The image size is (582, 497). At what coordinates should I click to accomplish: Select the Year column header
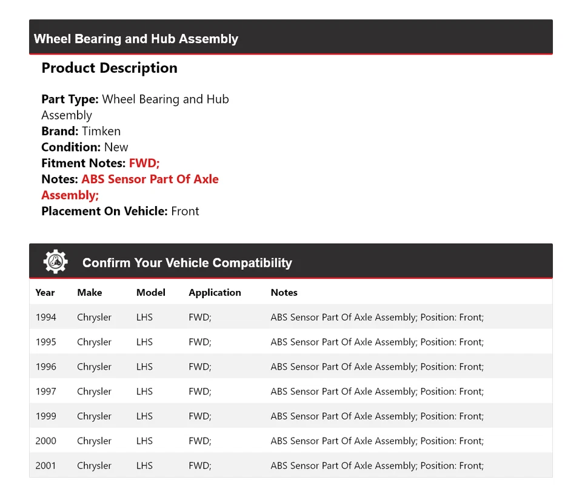point(45,292)
